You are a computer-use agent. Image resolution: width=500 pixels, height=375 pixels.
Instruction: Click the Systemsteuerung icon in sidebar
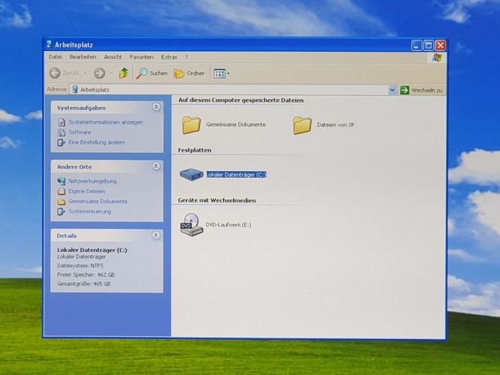point(61,211)
